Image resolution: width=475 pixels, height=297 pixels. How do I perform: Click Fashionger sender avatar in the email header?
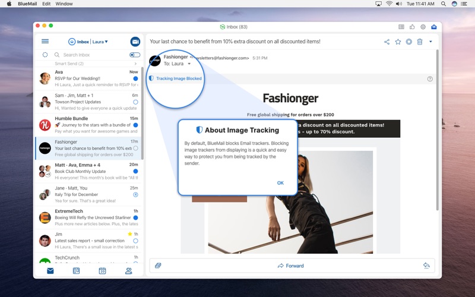(x=155, y=61)
